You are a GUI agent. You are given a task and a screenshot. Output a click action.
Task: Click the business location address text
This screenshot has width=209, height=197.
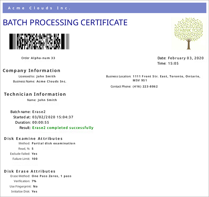[166, 78]
